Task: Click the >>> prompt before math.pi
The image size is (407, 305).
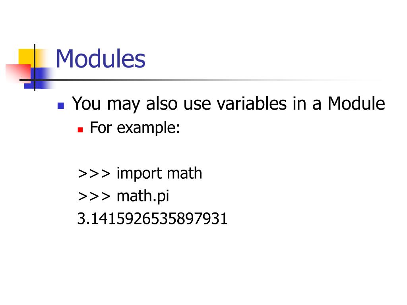Action: (x=94, y=196)
